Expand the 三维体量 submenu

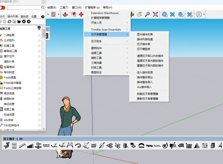point(107,63)
